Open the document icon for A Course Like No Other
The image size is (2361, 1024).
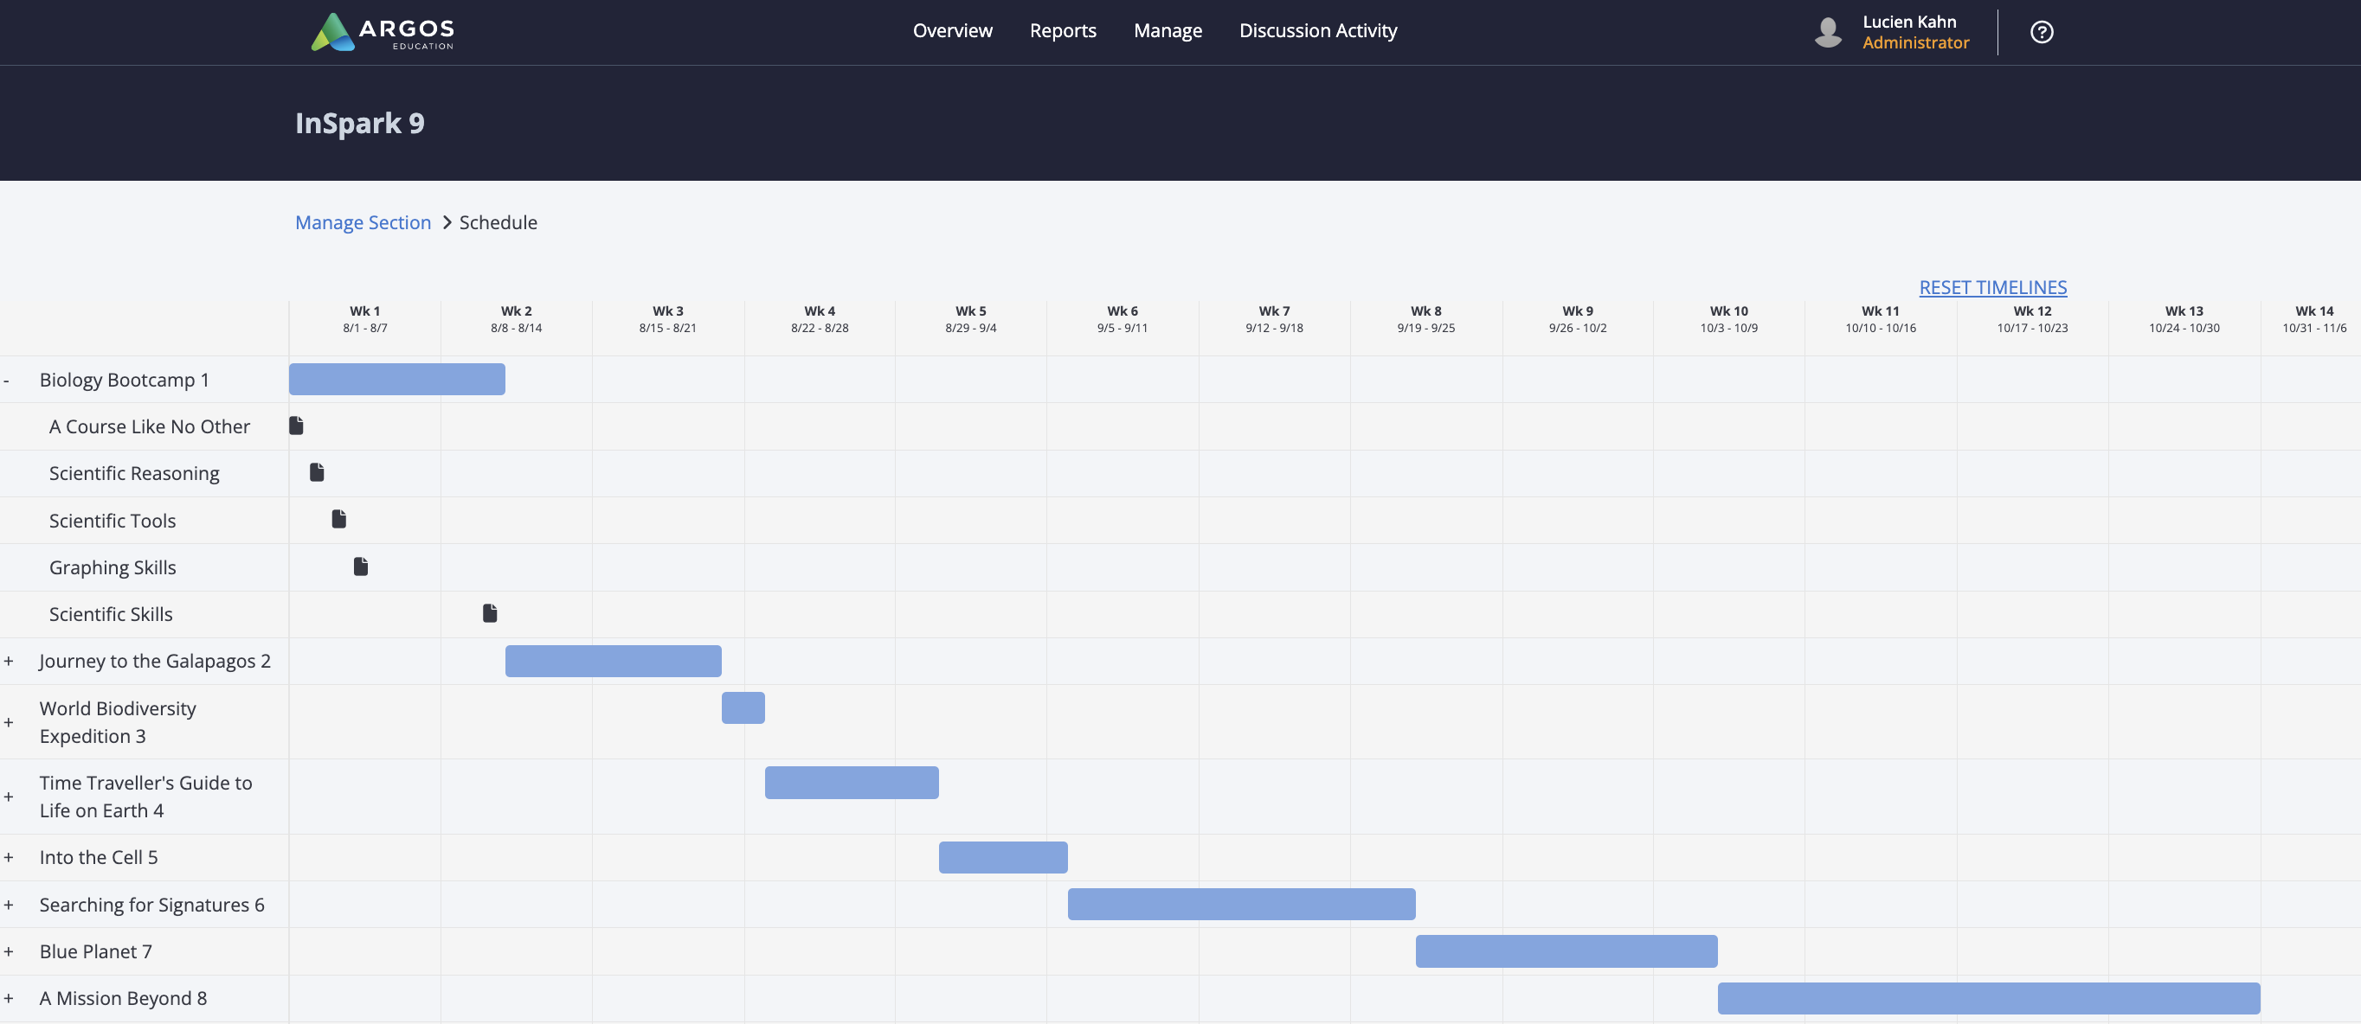pyautogui.click(x=295, y=425)
